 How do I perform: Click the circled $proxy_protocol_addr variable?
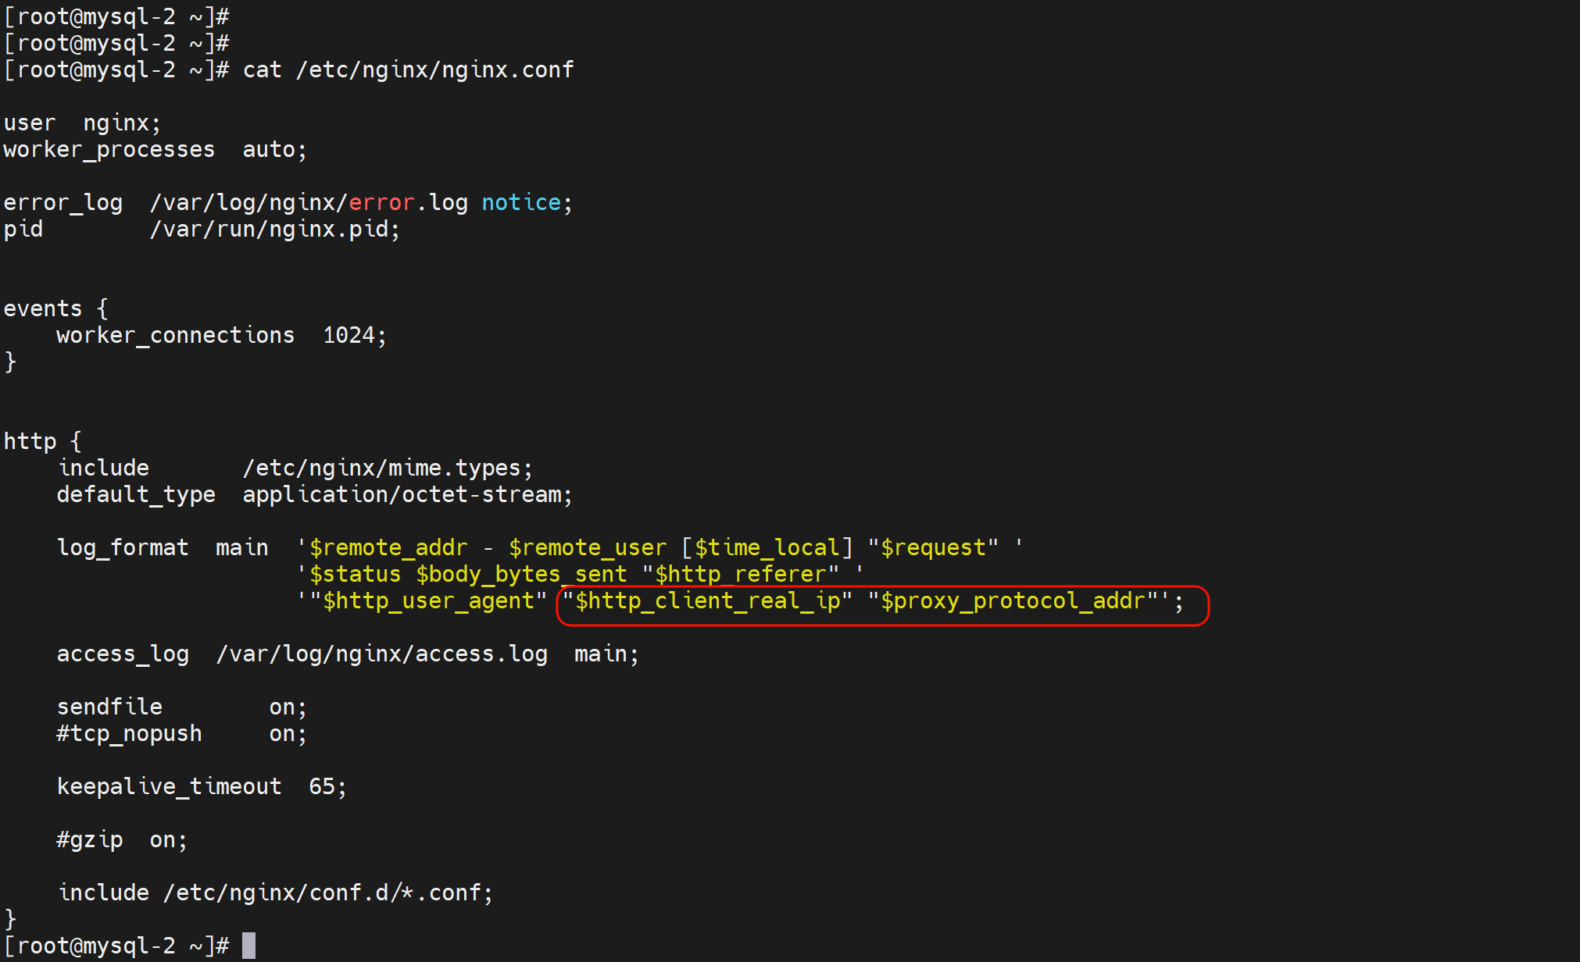pos(1012,601)
